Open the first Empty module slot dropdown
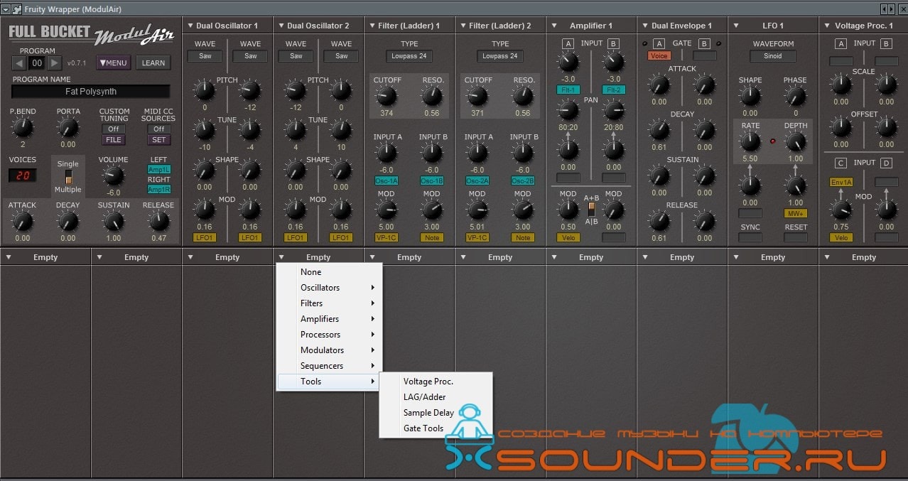 (x=8, y=257)
